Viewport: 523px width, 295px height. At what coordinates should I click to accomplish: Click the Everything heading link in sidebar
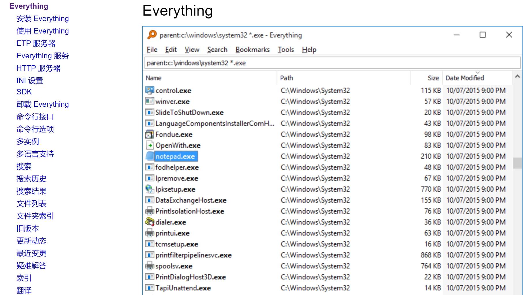(x=29, y=6)
